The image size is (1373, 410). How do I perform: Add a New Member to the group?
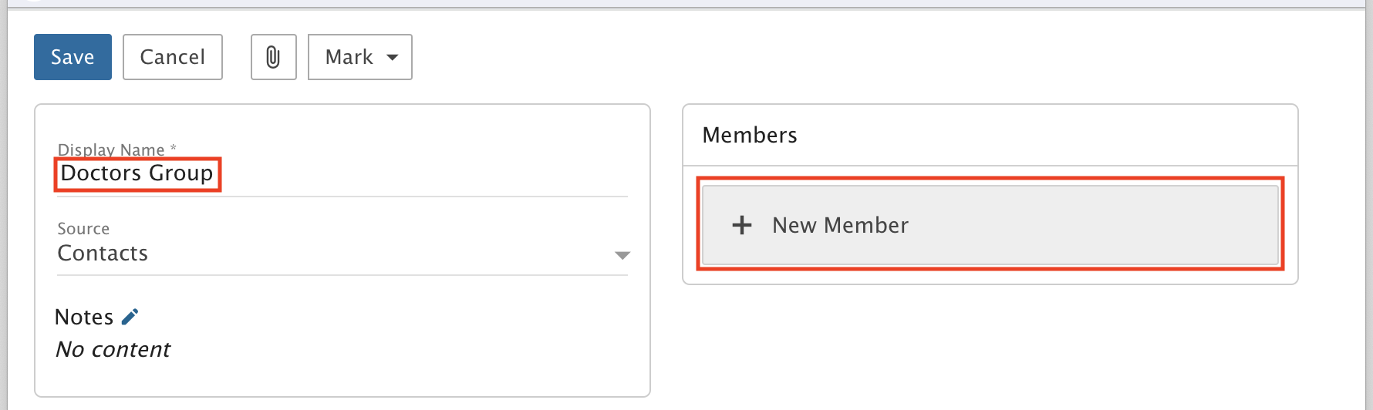(x=990, y=225)
